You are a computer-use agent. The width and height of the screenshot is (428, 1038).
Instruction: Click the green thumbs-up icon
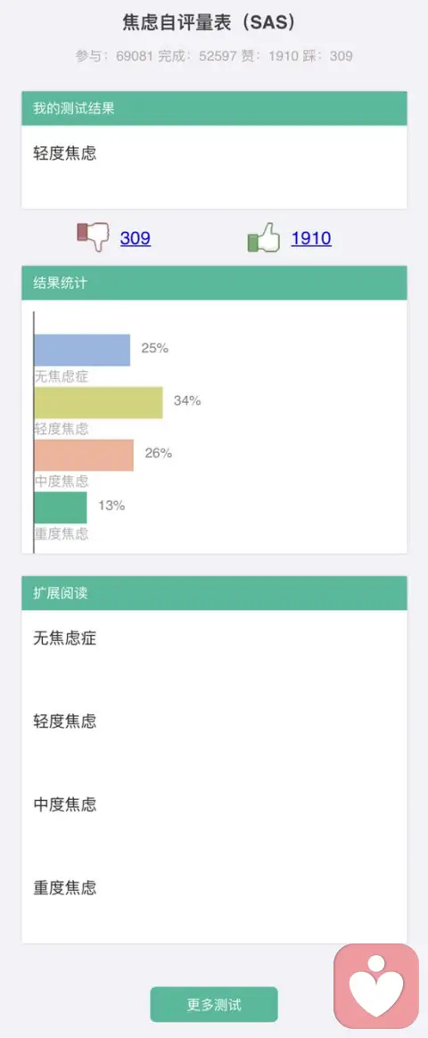[x=264, y=237]
